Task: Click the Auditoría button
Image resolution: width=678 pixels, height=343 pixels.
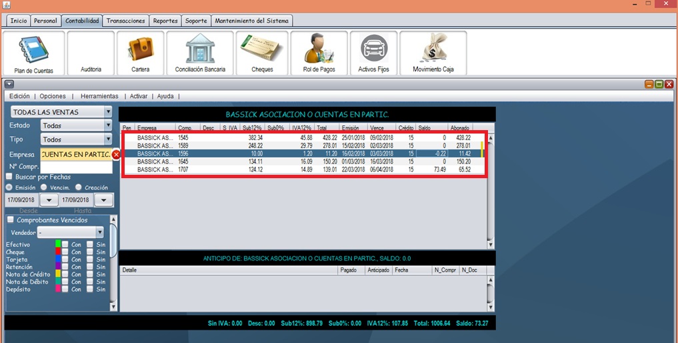Action: click(x=91, y=53)
